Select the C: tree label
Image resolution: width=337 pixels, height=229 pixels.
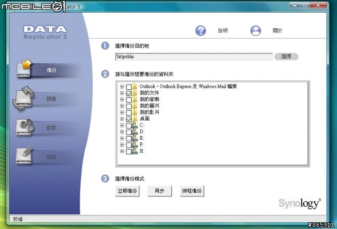coord(142,125)
